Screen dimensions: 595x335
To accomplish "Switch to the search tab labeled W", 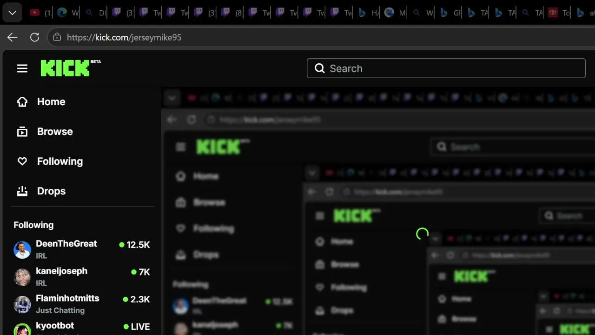I will pos(423,13).
